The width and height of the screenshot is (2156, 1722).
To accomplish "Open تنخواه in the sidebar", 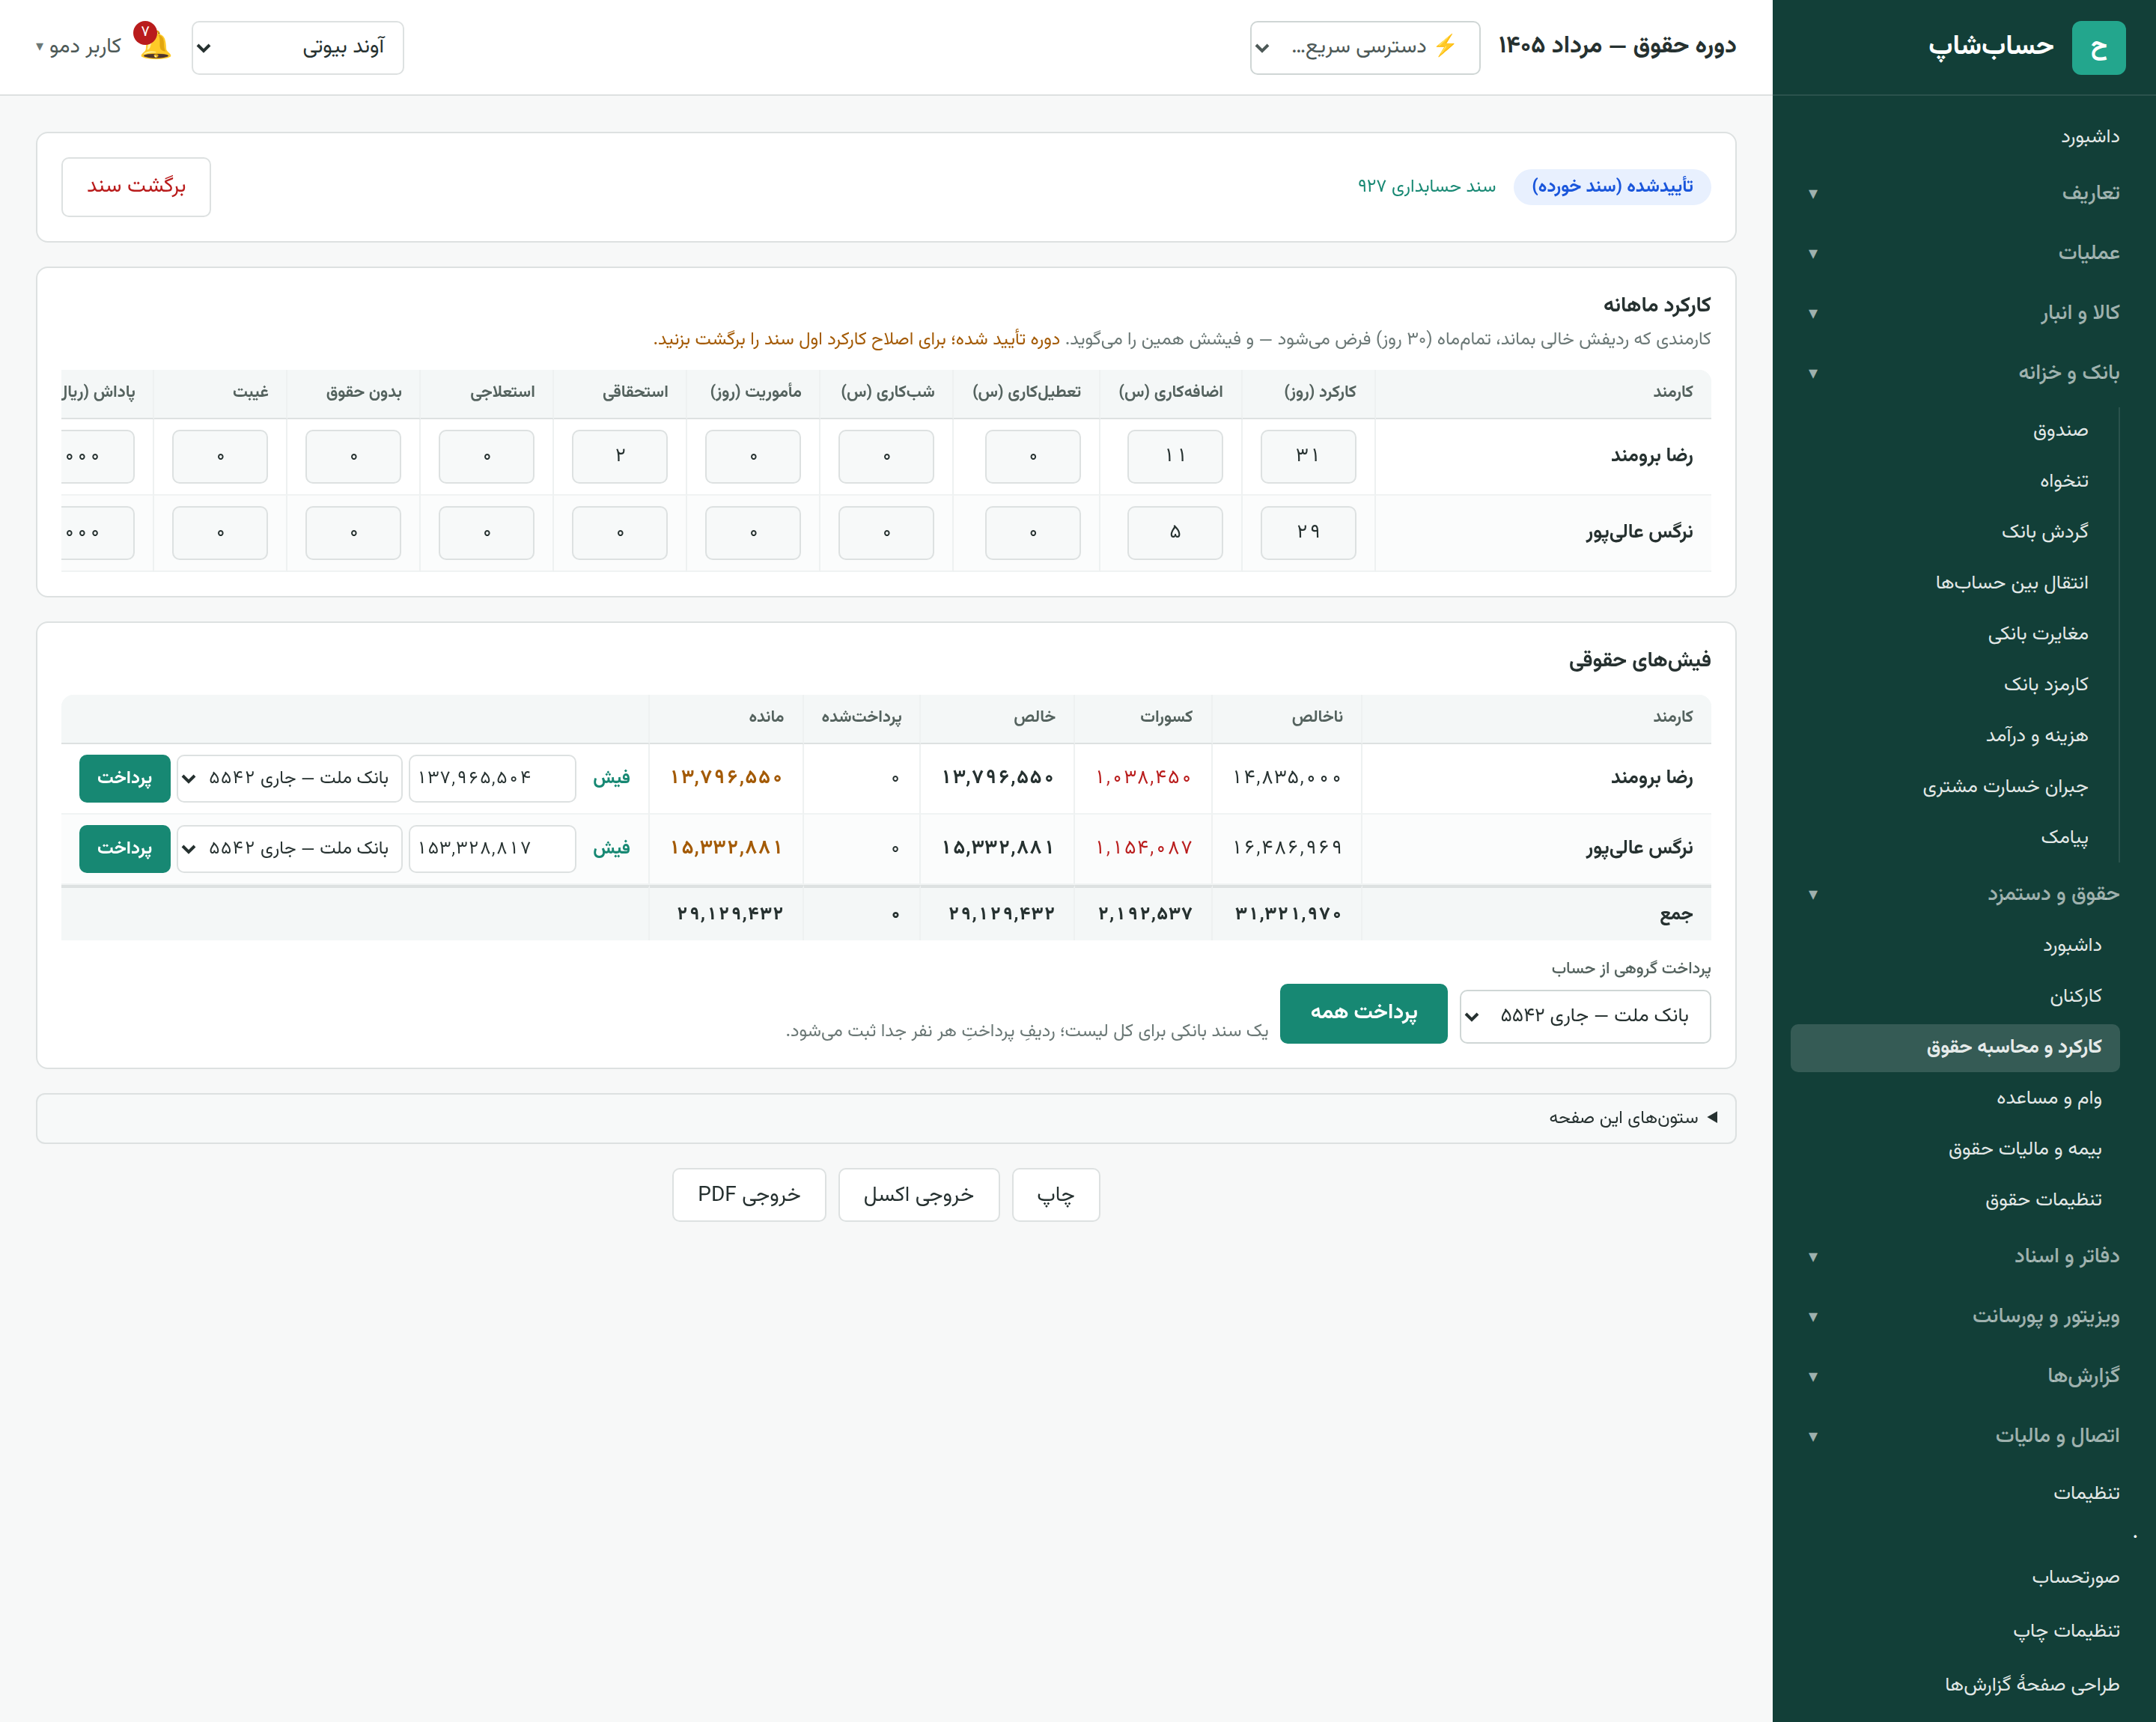I will pos(2063,481).
